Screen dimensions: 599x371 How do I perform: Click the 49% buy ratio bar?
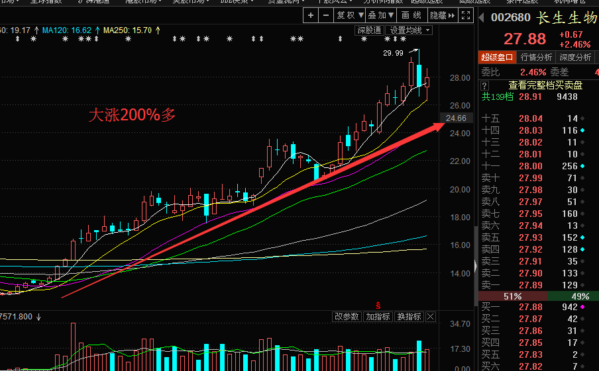[x=573, y=296]
